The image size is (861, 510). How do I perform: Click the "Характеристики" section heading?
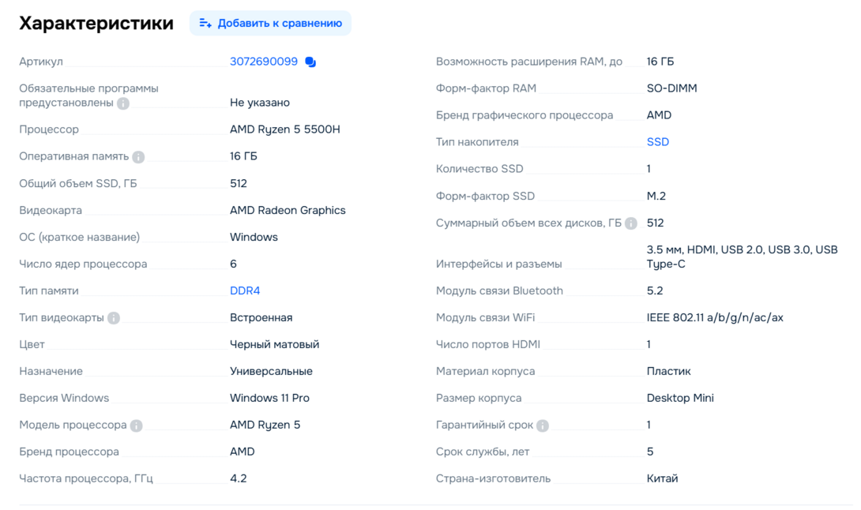(96, 23)
